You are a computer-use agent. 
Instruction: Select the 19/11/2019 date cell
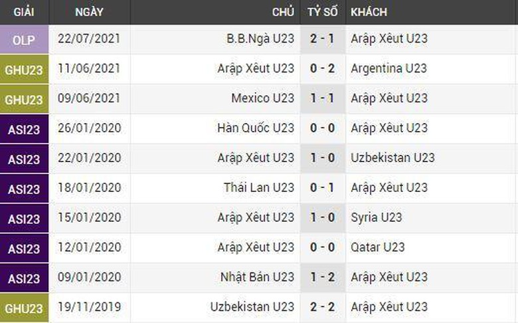tap(90, 308)
